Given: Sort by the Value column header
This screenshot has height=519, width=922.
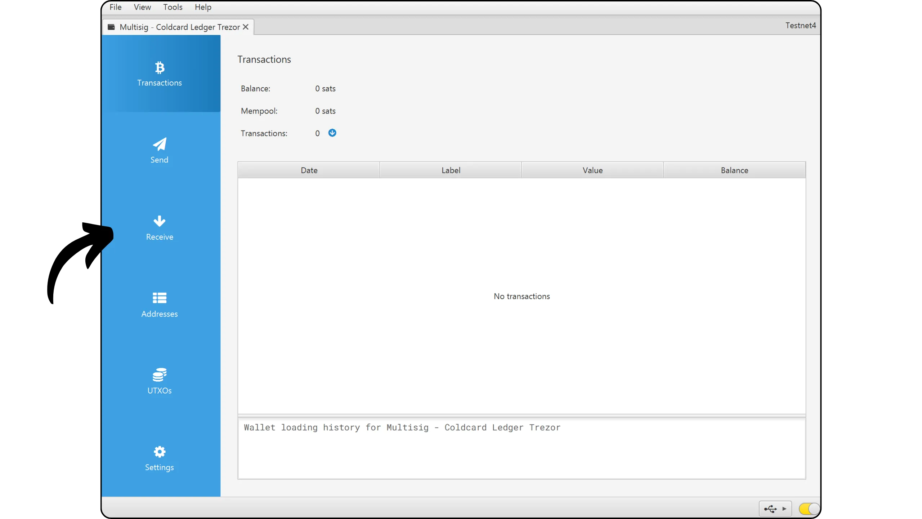Looking at the screenshot, I should click(592, 170).
